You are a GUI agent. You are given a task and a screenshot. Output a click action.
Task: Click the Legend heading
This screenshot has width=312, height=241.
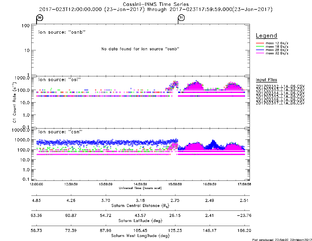(266, 36)
